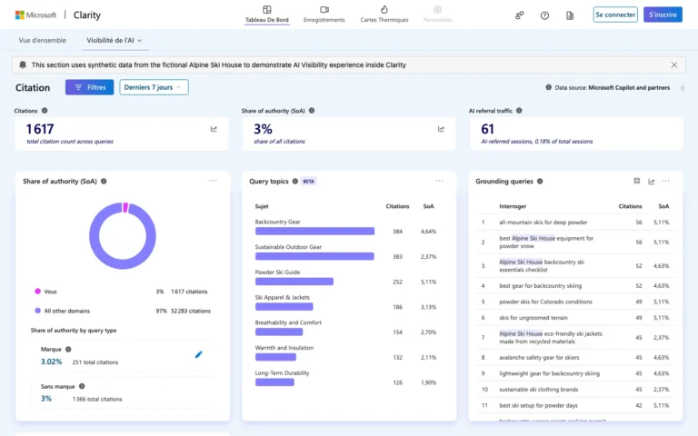
Task: Open the Enregistrements tab
Action: (x=324, y=15)
